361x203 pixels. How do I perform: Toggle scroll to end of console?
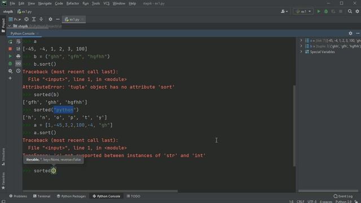18,49
